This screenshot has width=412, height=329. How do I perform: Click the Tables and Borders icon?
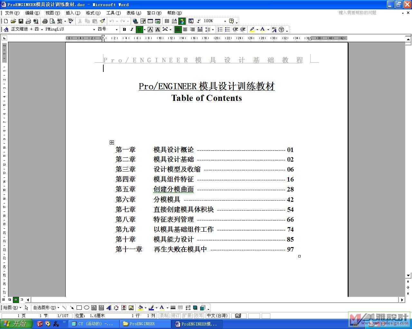click(x=143, y=21)
